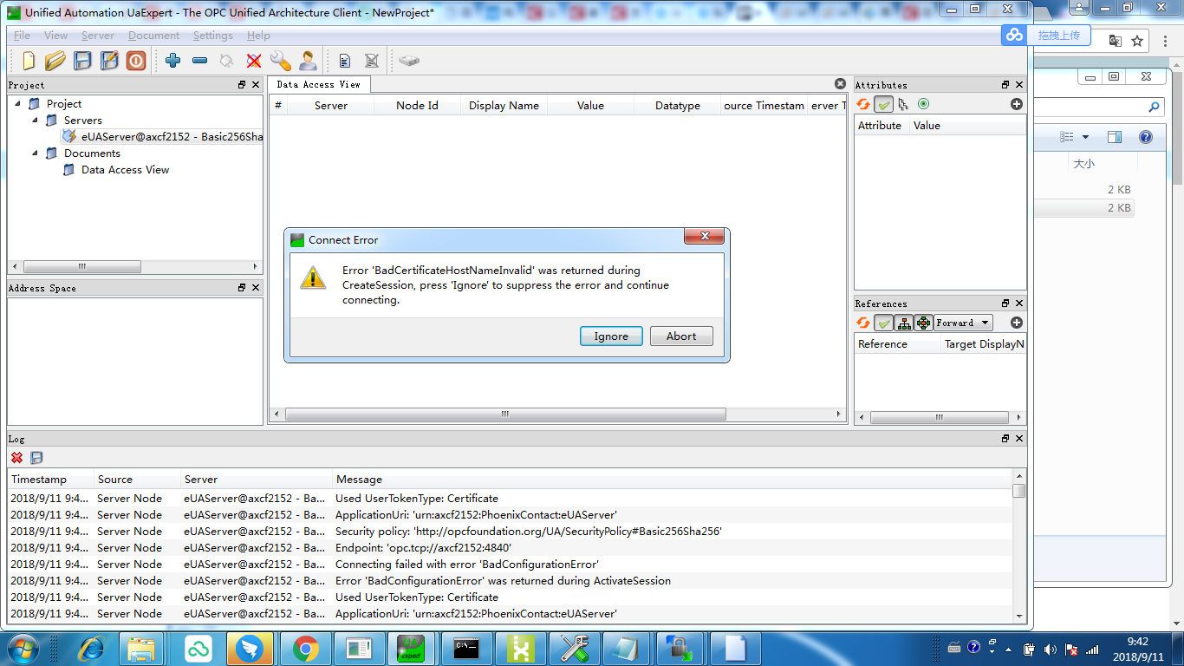Click the plus icon in References panel
Image resolution: width=1184 pixels, height=666 pixels.
coord(1017,323)
